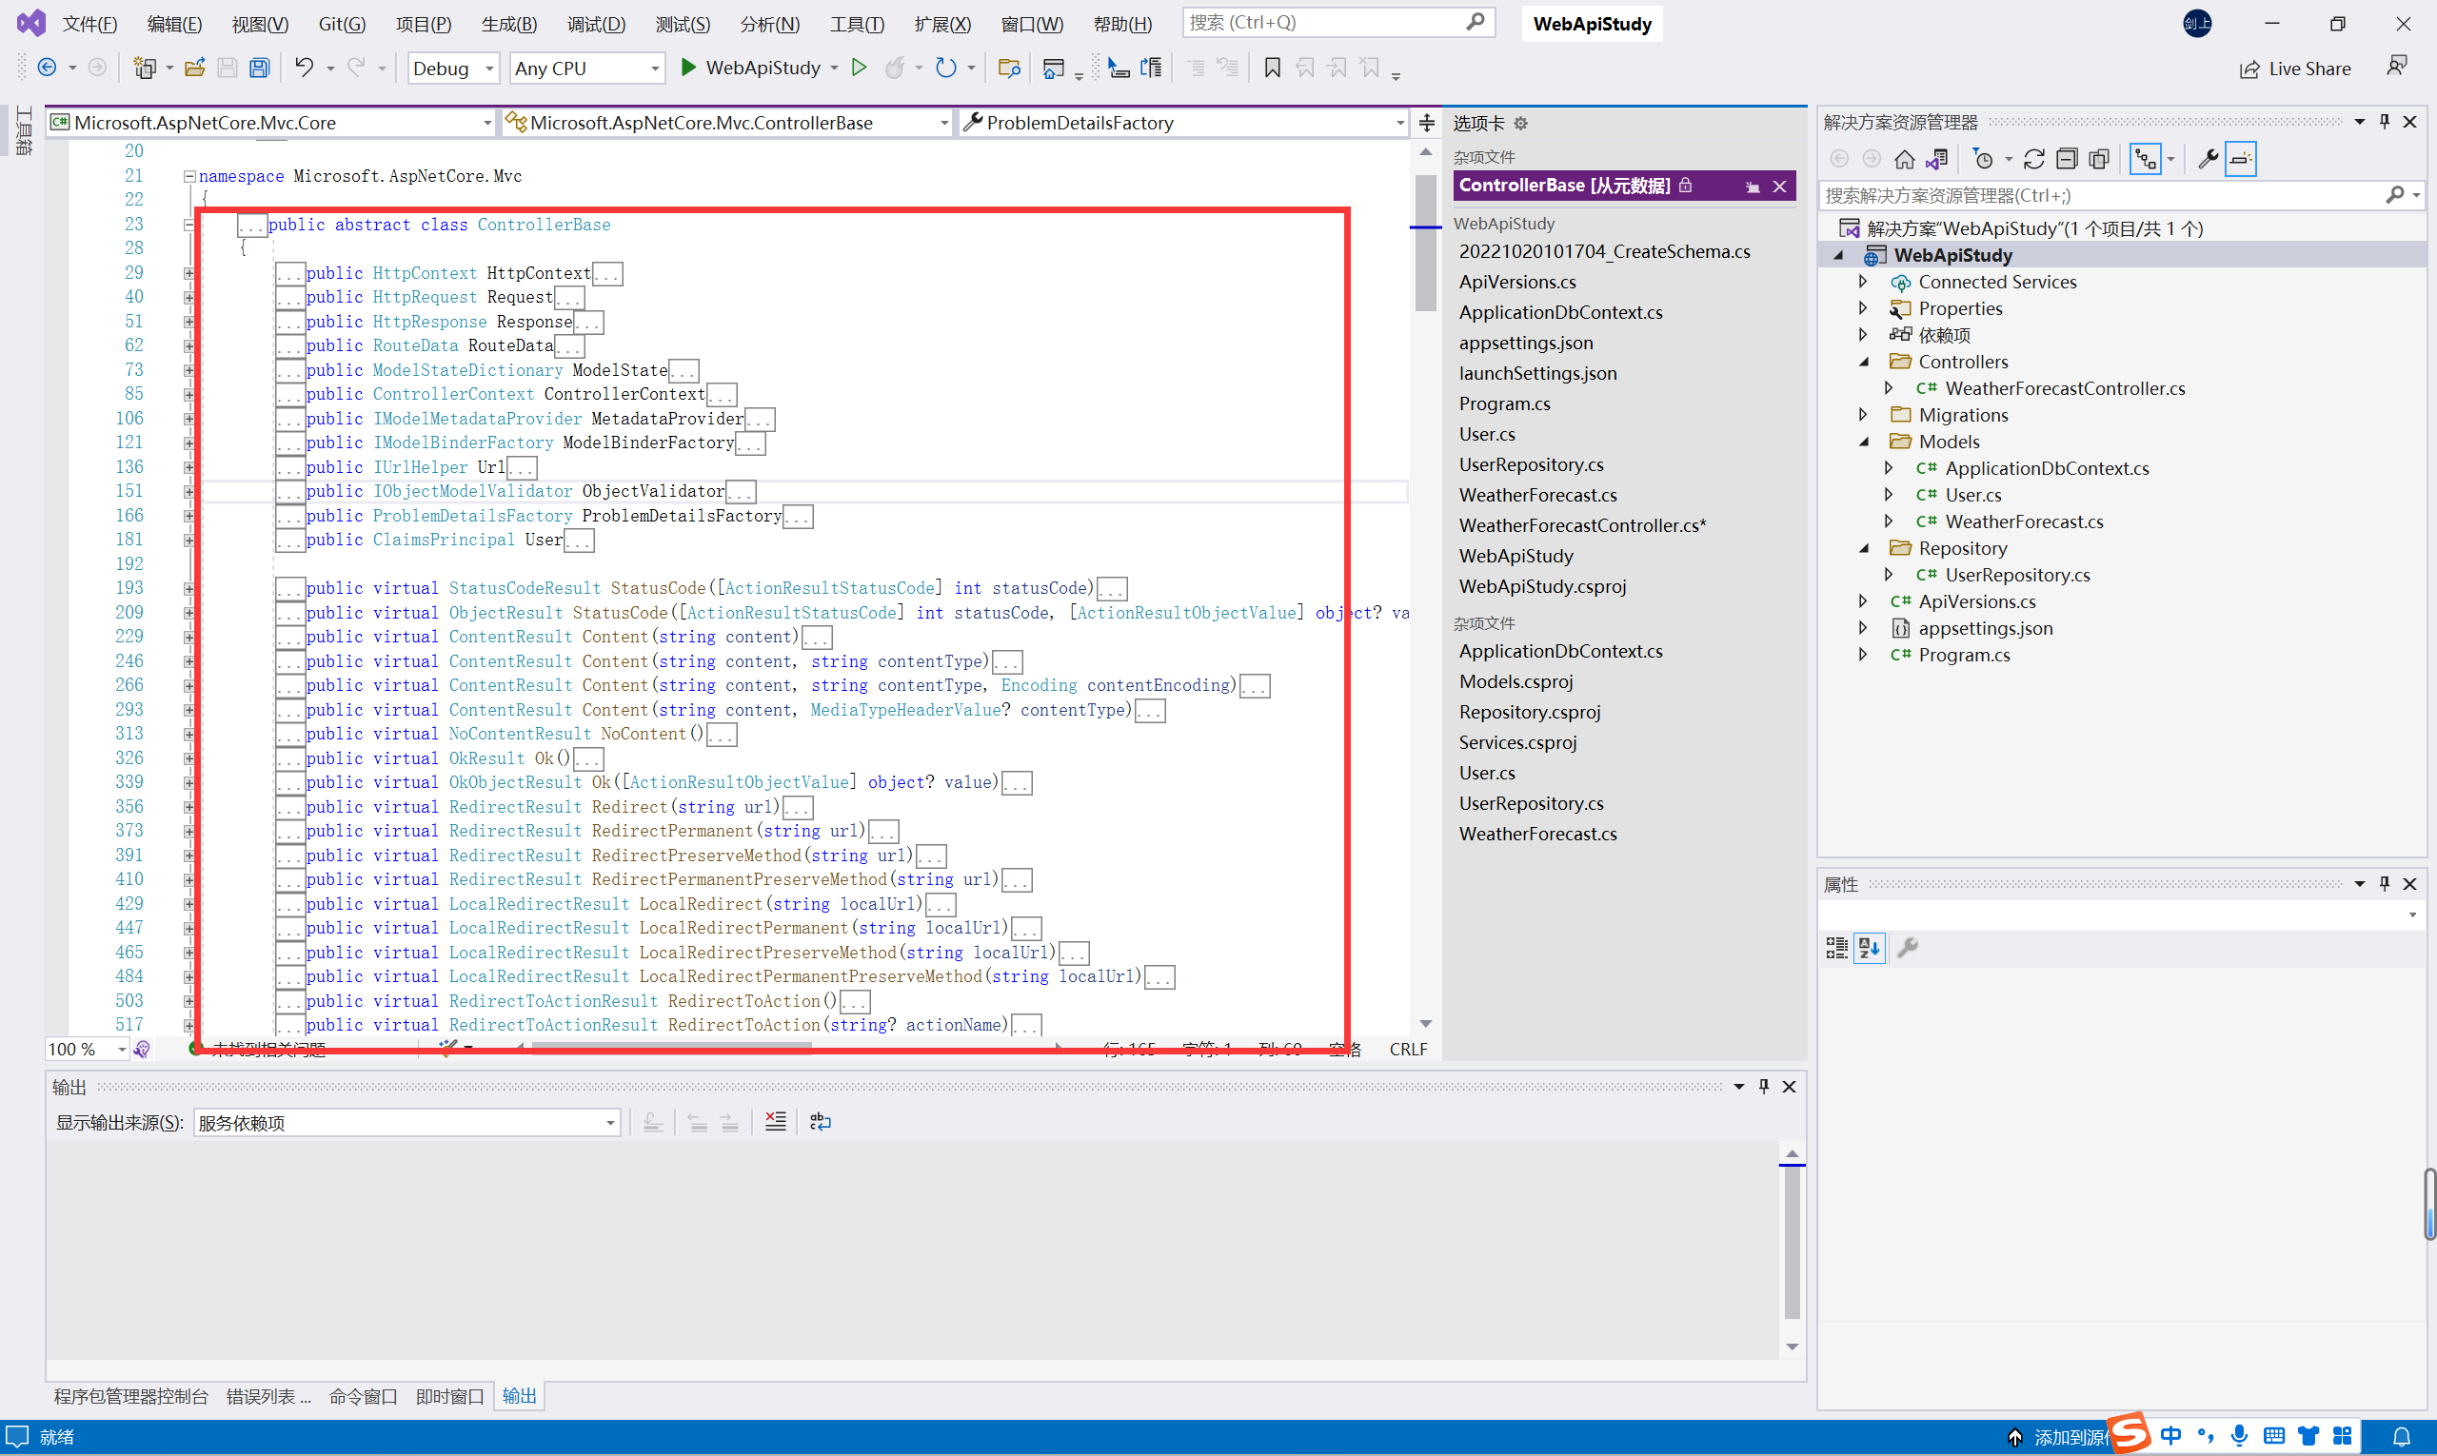Click the 测试 menu in menu bar

pos(682,25)
